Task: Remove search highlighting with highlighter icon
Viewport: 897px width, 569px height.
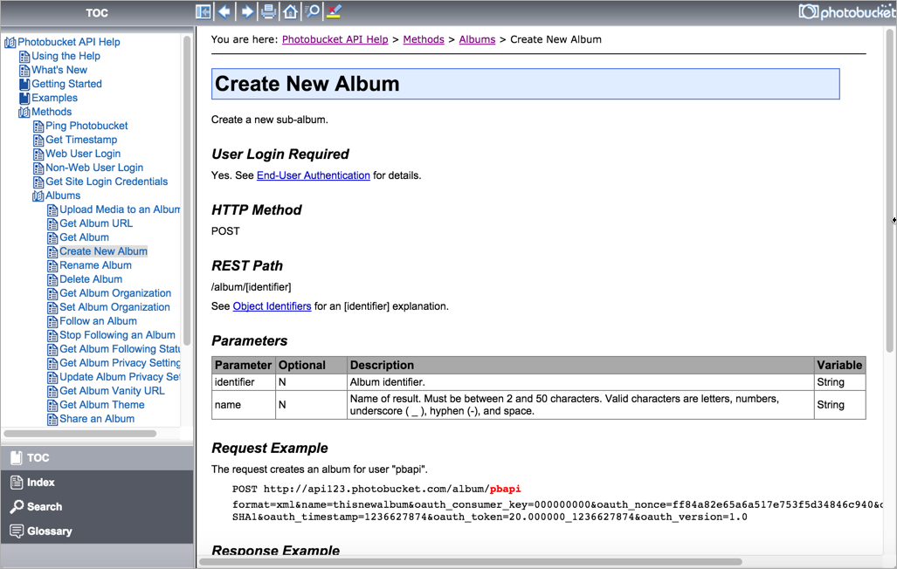Action: coord(333,11)
